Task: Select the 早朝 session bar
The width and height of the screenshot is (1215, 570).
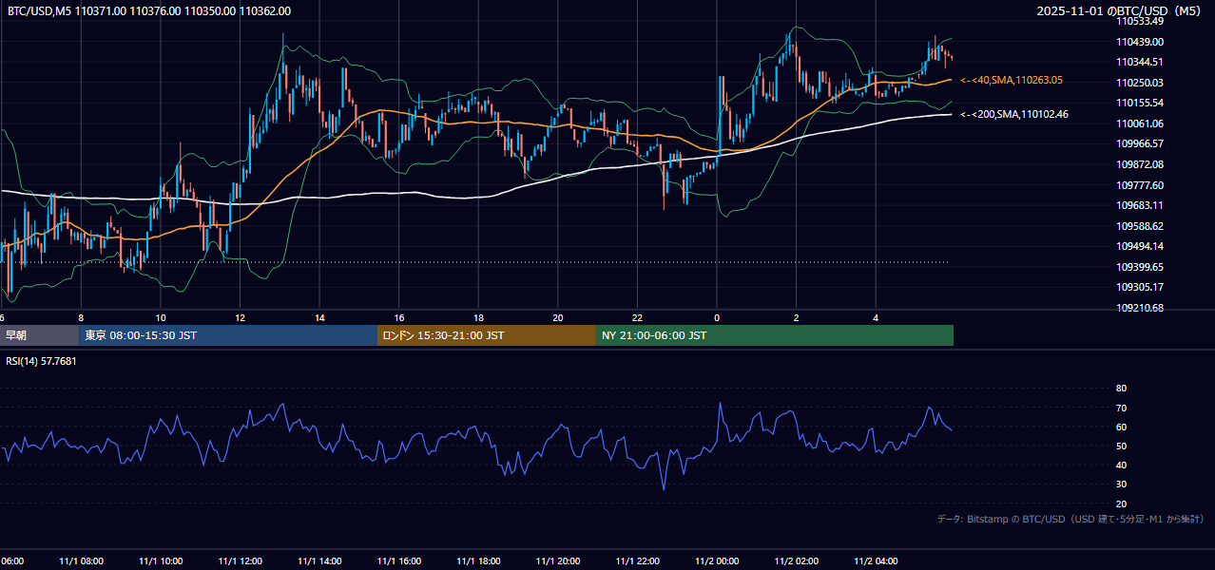Action: pos(40,335)
